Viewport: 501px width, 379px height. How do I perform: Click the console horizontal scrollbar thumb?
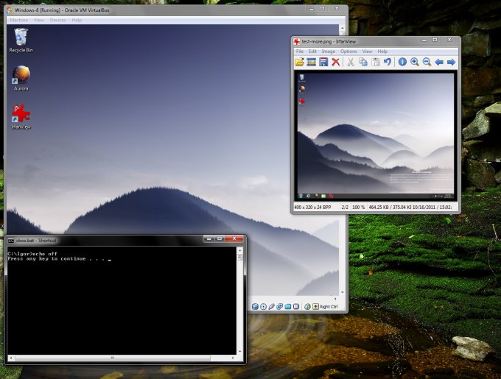(113, 358)
